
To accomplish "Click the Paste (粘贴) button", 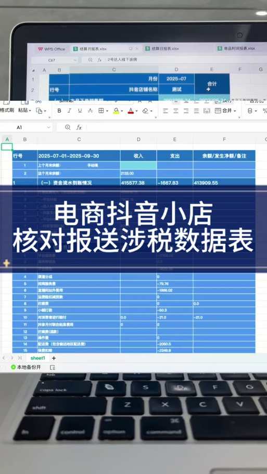I will tap(23, 110).
